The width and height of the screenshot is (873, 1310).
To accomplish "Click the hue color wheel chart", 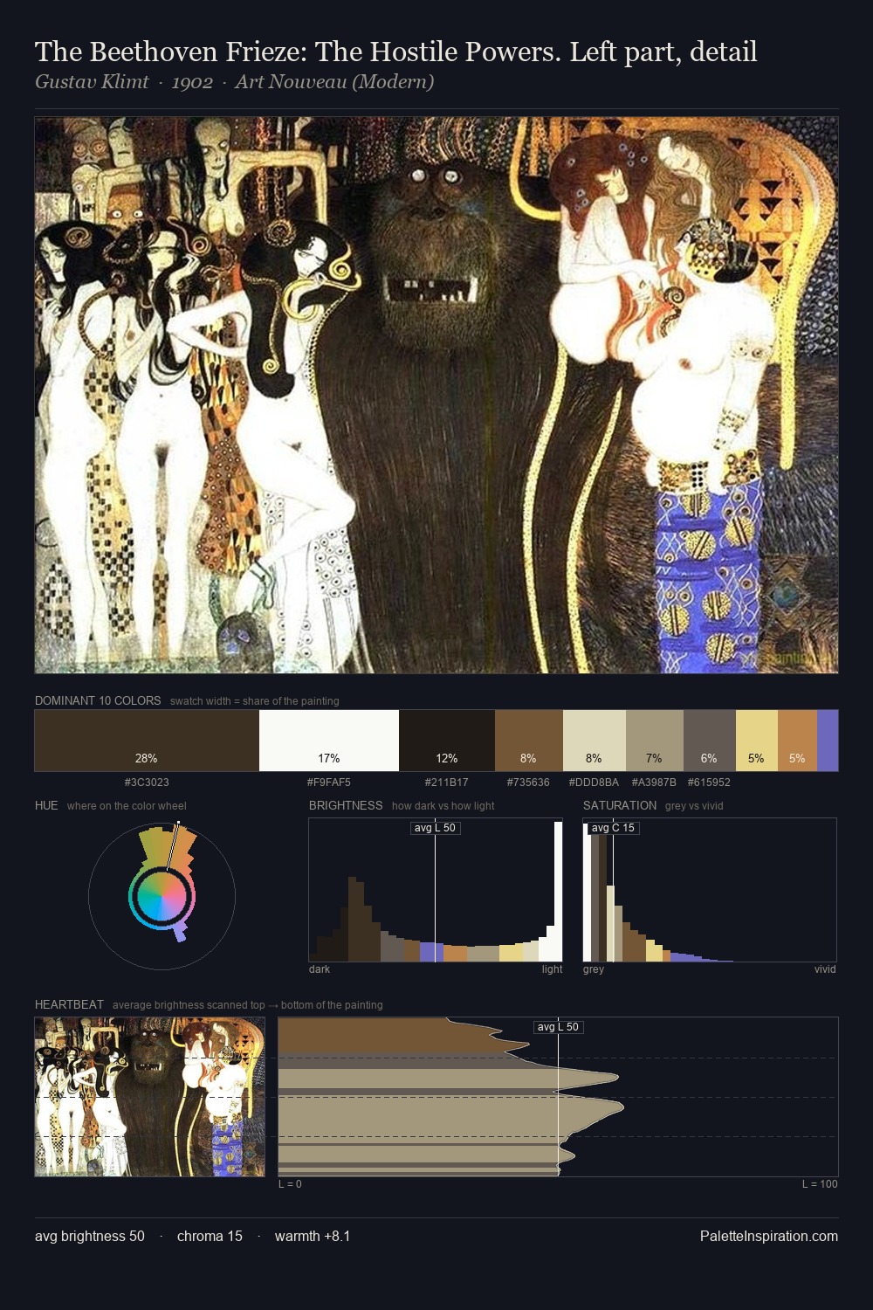I will [162, 896].
